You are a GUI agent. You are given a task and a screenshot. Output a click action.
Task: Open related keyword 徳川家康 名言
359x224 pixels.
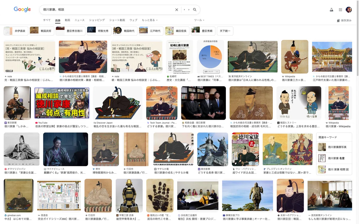pos(334,158)
